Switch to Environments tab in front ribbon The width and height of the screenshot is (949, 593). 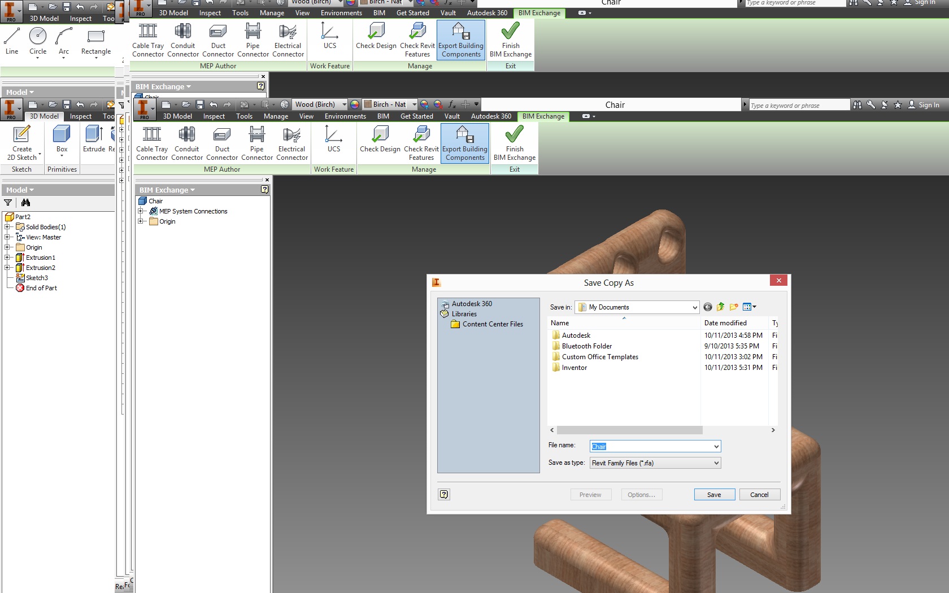[x=345, y=116]
